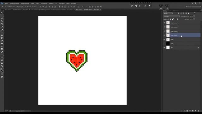Toggle Quick Mask mode in toolbox

(x=2, y=74)
